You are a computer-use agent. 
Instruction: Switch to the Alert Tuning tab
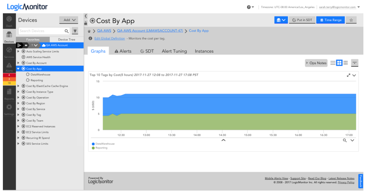click(174, 51)
